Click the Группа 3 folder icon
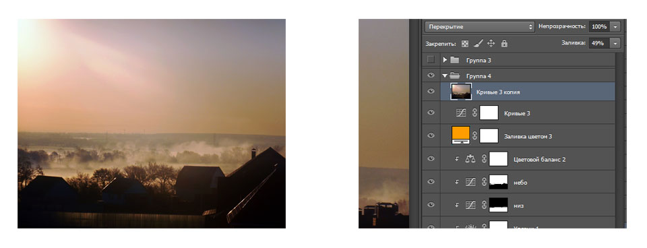Viewport: 647px width, 248px height. (x=455, y=60)
